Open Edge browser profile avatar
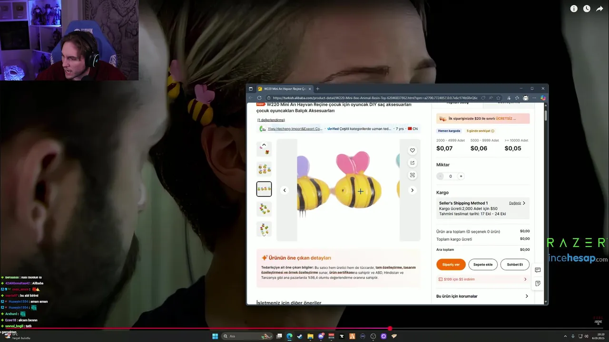Image resolution: width=609 pixels, height=342 pixels. [x=525, y=98]
